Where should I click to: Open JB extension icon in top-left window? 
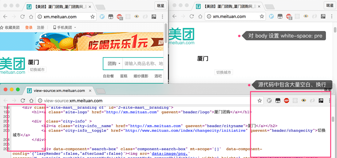point(154,17)
